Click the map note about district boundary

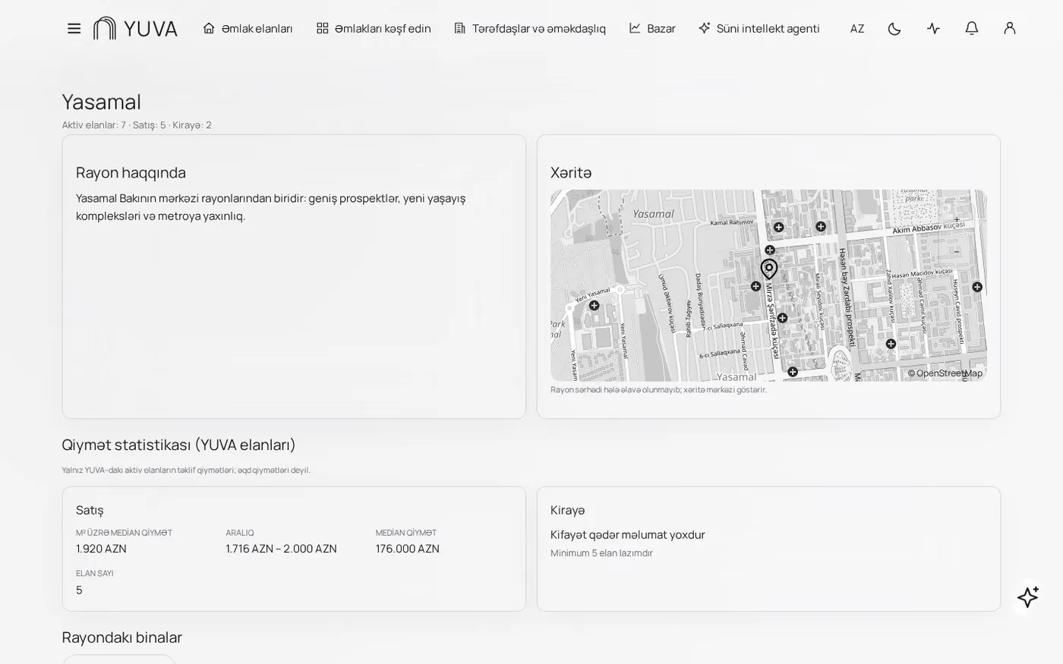[658, 390]
